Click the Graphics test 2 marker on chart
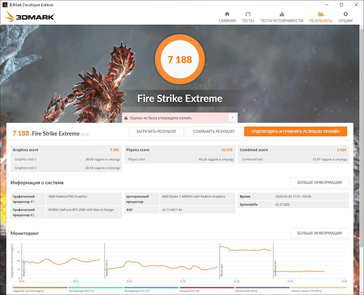364x295 pixels. pos(107,268)
